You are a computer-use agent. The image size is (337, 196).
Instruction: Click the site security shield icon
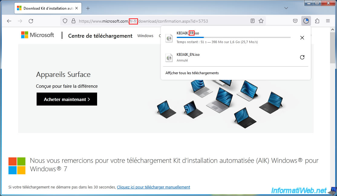(65, 21)
